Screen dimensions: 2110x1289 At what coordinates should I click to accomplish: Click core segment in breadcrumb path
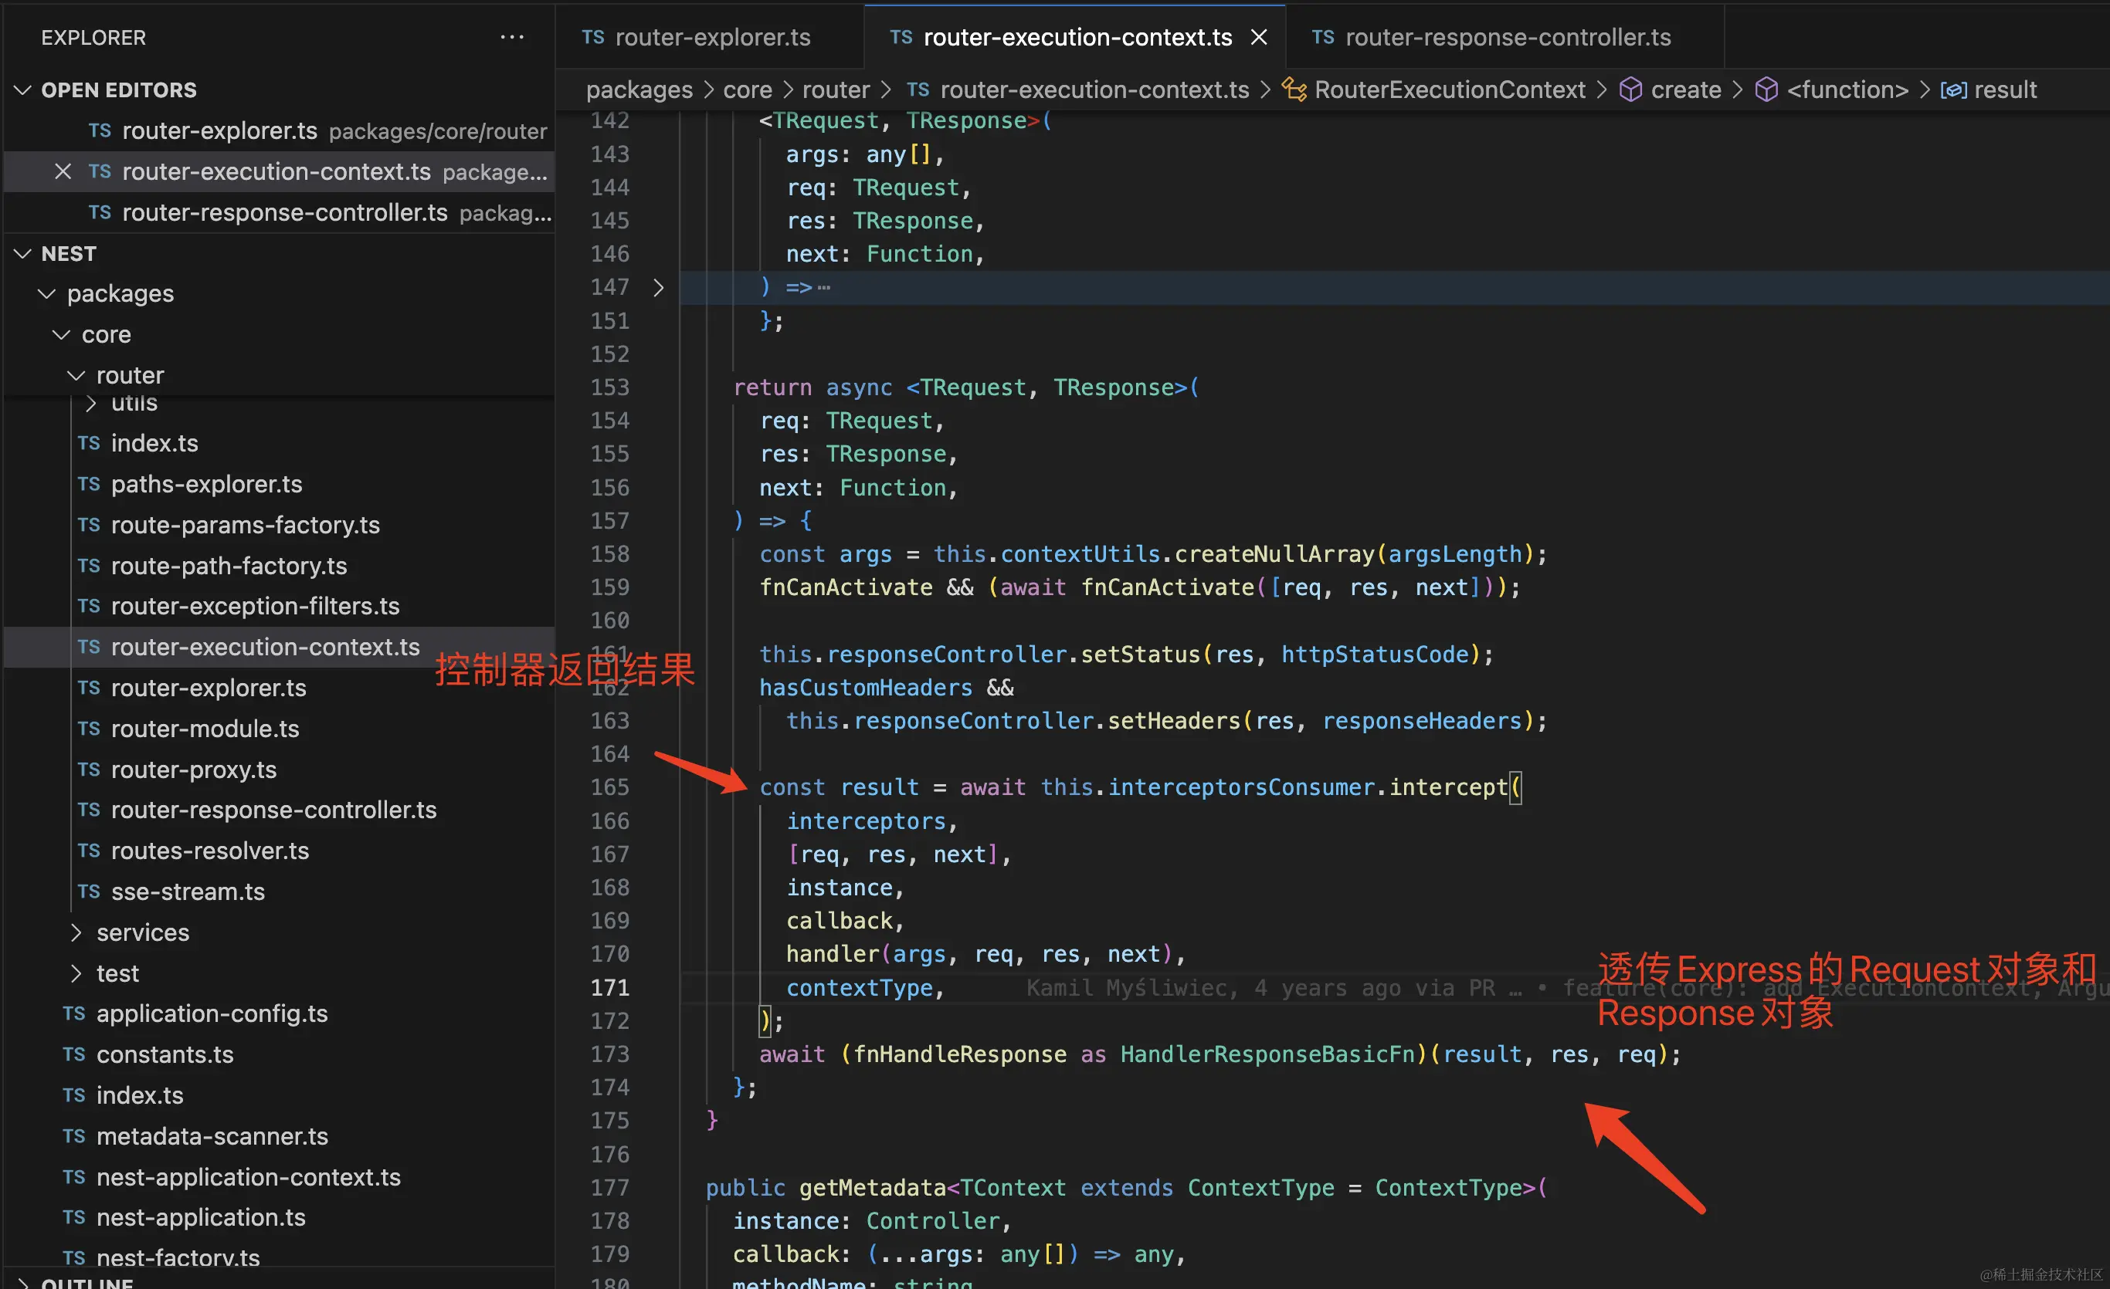(747, 89)
